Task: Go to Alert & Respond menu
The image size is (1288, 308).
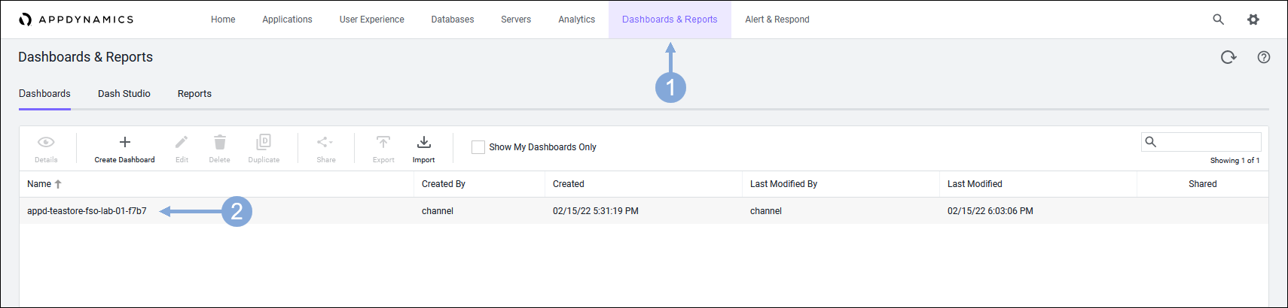Action: click(x=777, y=20)
